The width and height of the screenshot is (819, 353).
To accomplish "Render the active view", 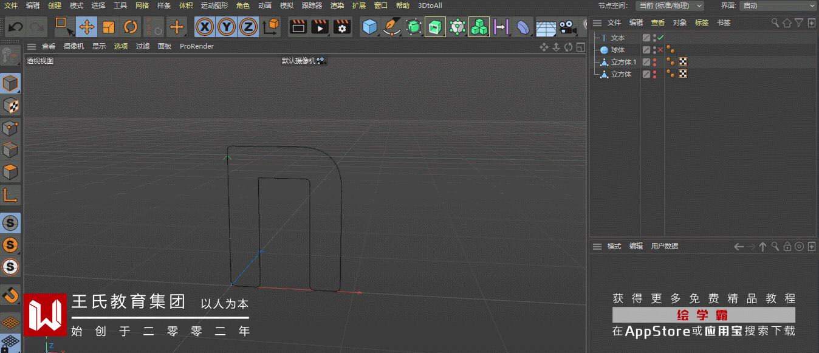I will [x=298, y=27].
